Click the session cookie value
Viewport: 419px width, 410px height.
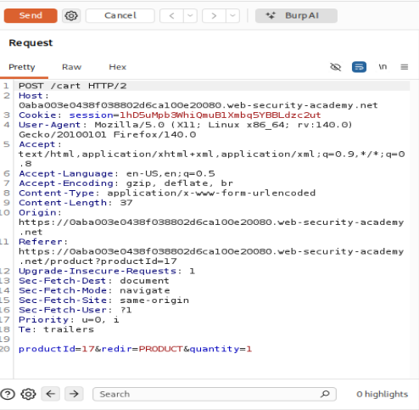221,115
